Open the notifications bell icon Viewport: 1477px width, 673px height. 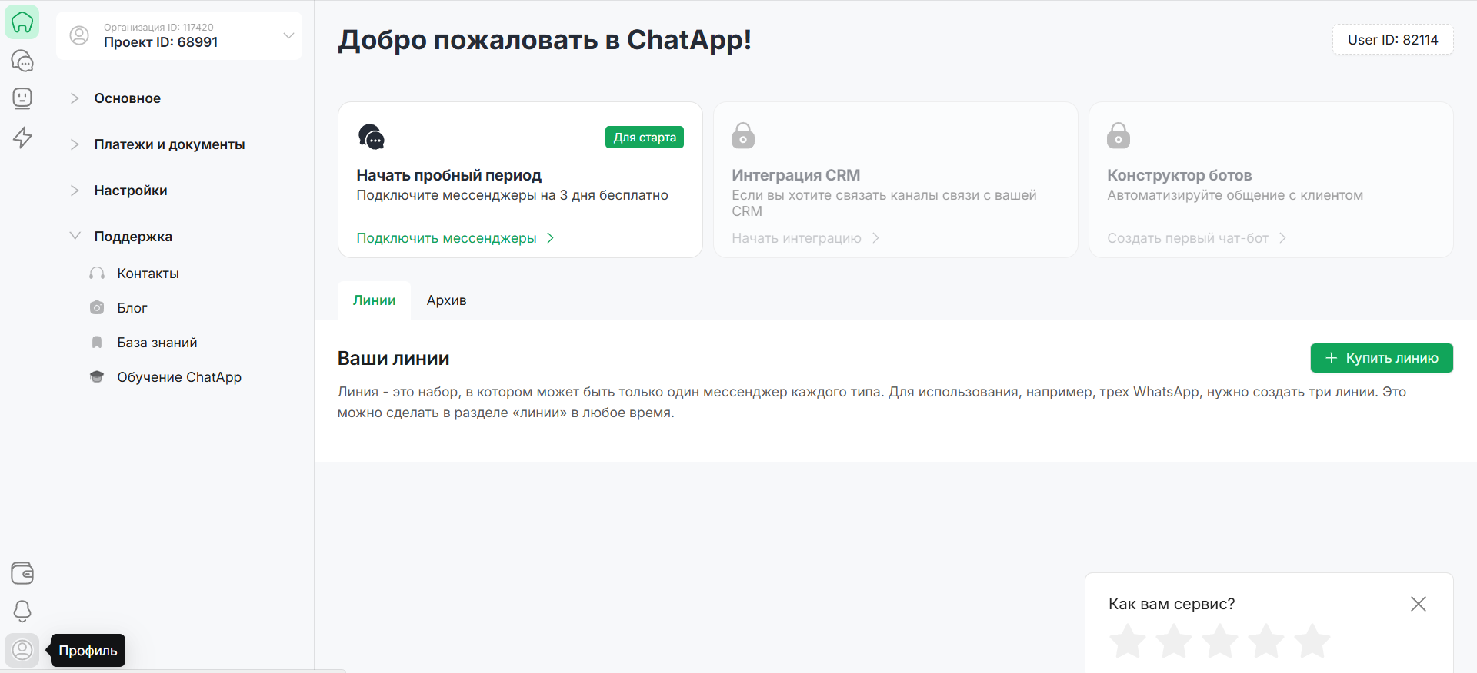tap(22, 611)
